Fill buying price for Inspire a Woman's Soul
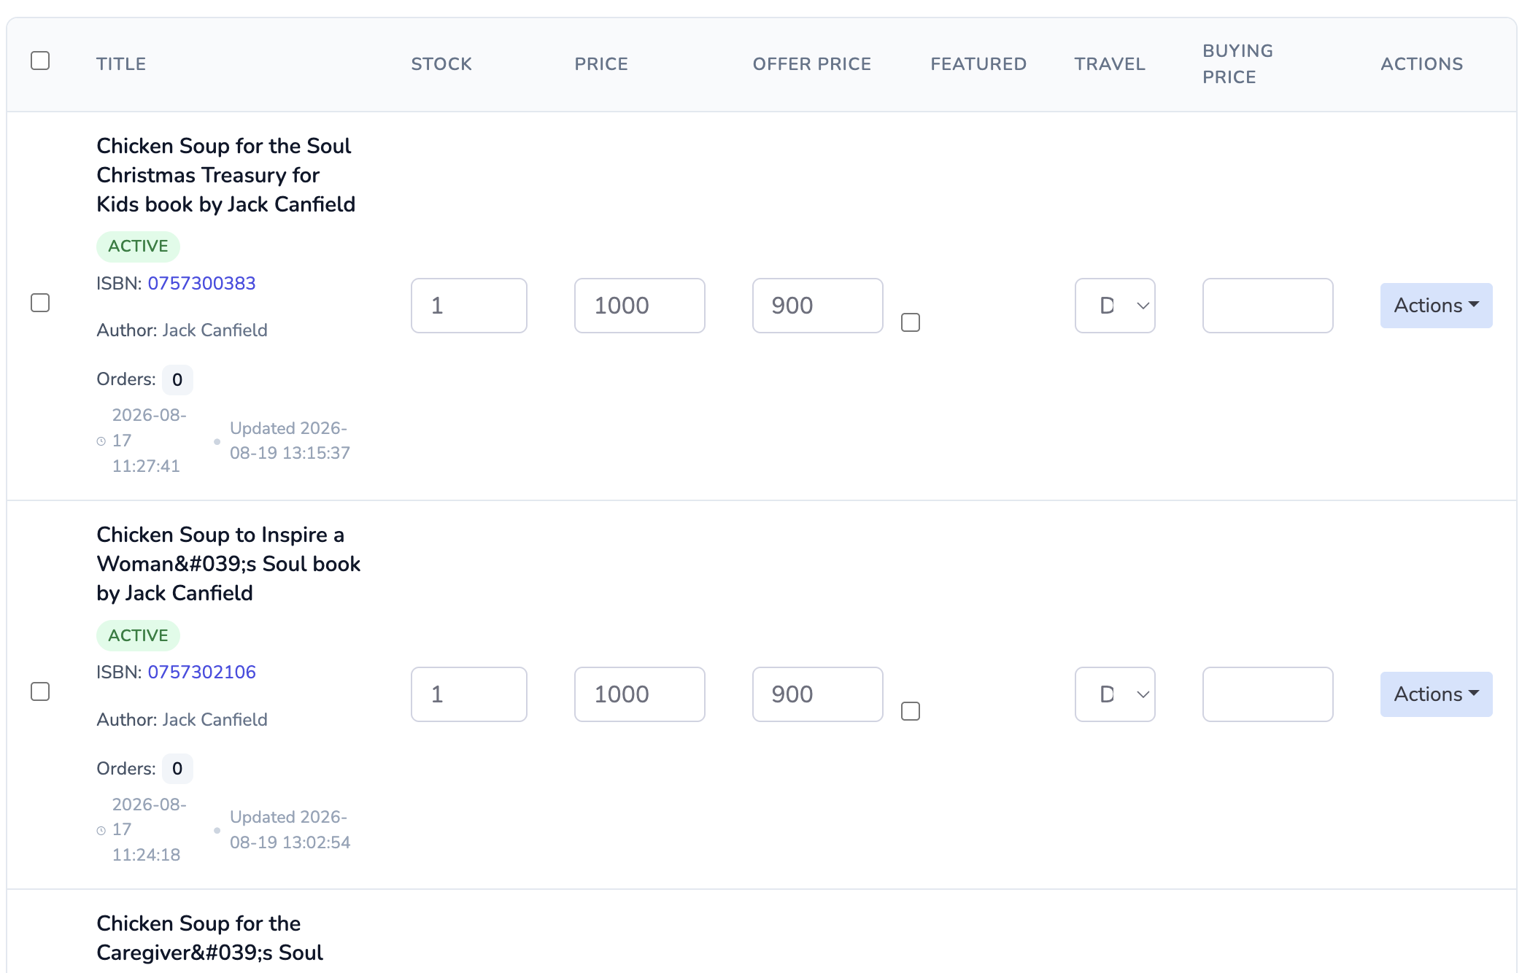Screen dimensions: 1522x973 click(x=1268, y=694)
